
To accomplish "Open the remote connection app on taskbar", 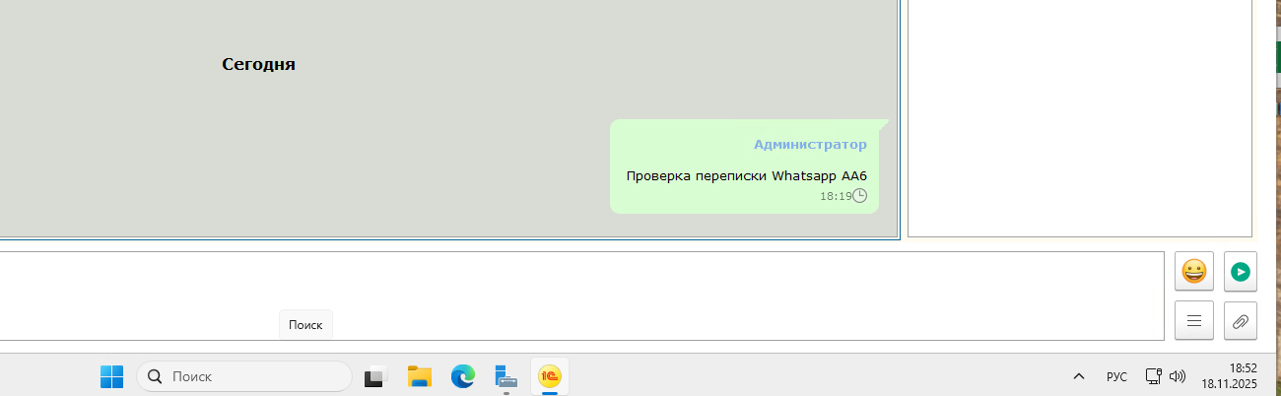I will [506, 376].
